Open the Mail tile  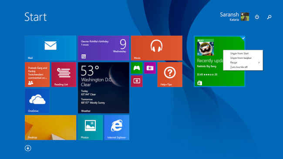(51, 48)
